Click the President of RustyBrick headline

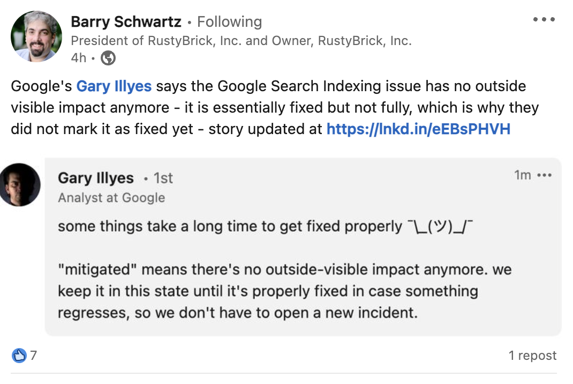click(x=241, y=41)
